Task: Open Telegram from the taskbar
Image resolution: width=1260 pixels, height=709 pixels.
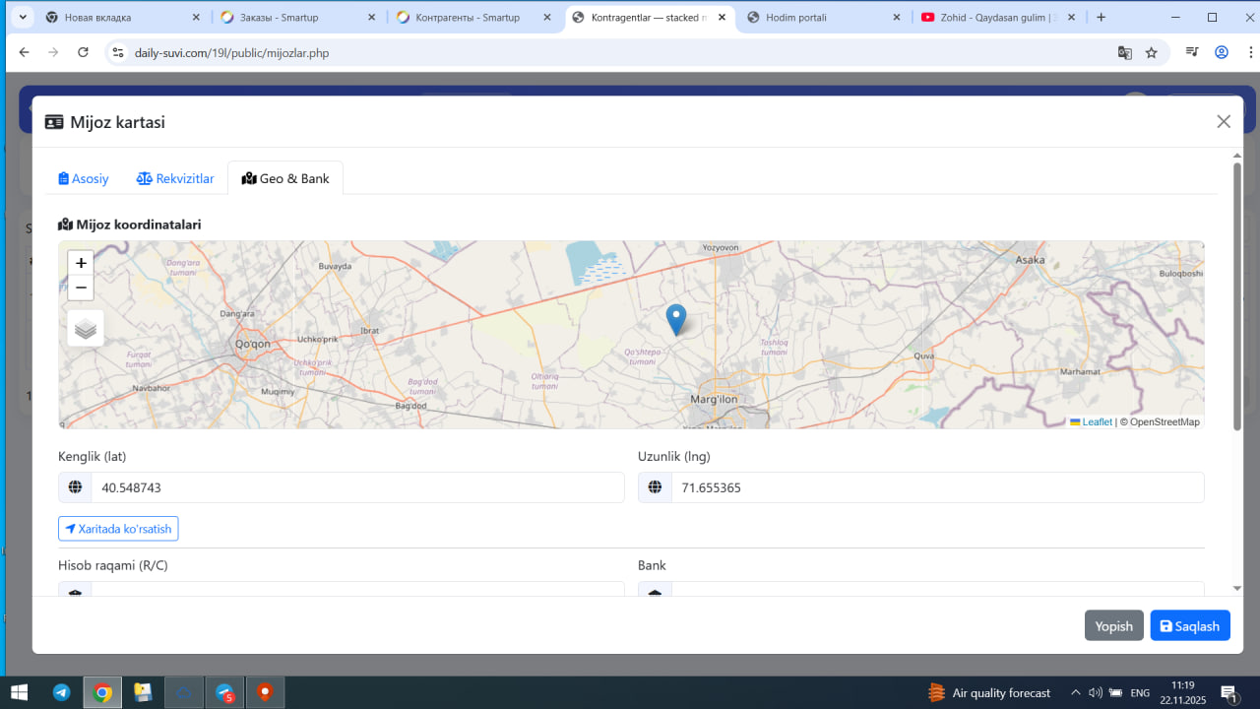Action: tap(61, 692)
